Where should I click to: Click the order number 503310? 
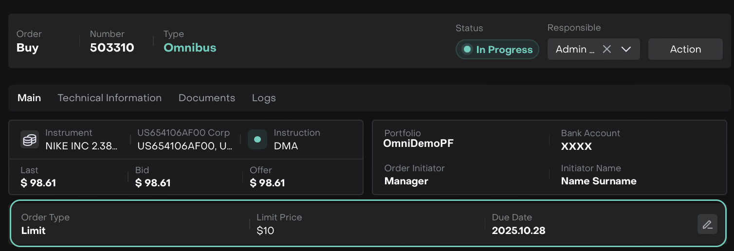(112, 48)
